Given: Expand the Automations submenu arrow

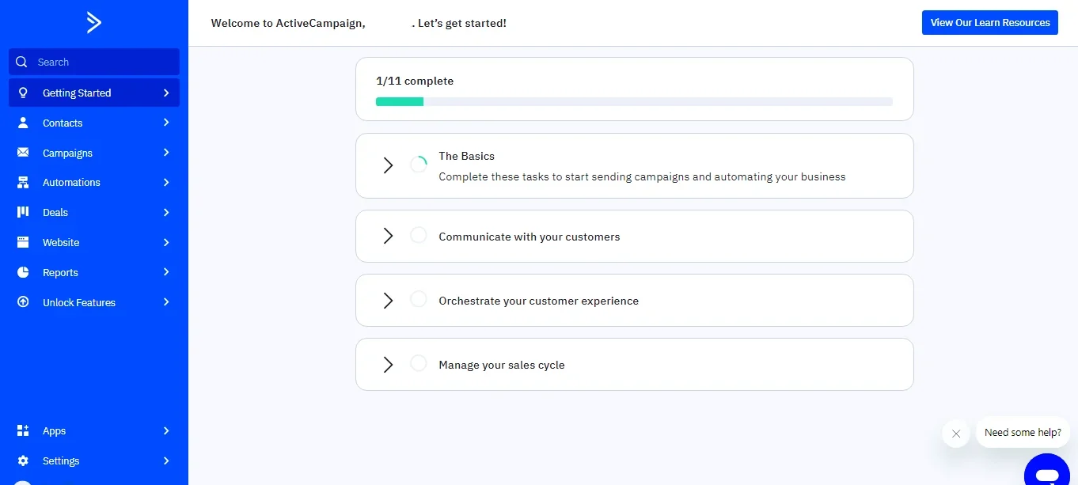Looking at the screenshot, I should click(166, 183).
